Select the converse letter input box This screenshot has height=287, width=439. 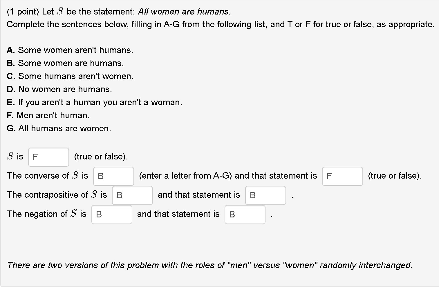click(x=113, y=176)
